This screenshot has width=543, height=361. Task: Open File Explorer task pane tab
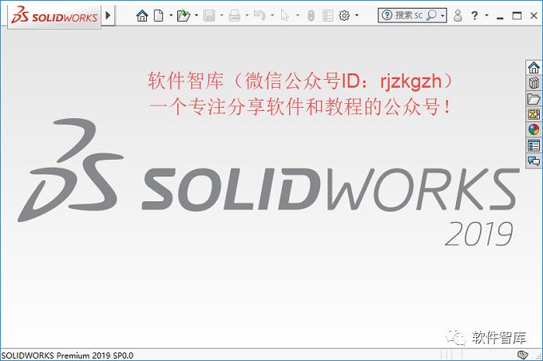[533, 99]
